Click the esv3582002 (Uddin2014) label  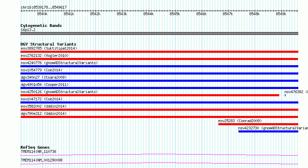[44, 106]
